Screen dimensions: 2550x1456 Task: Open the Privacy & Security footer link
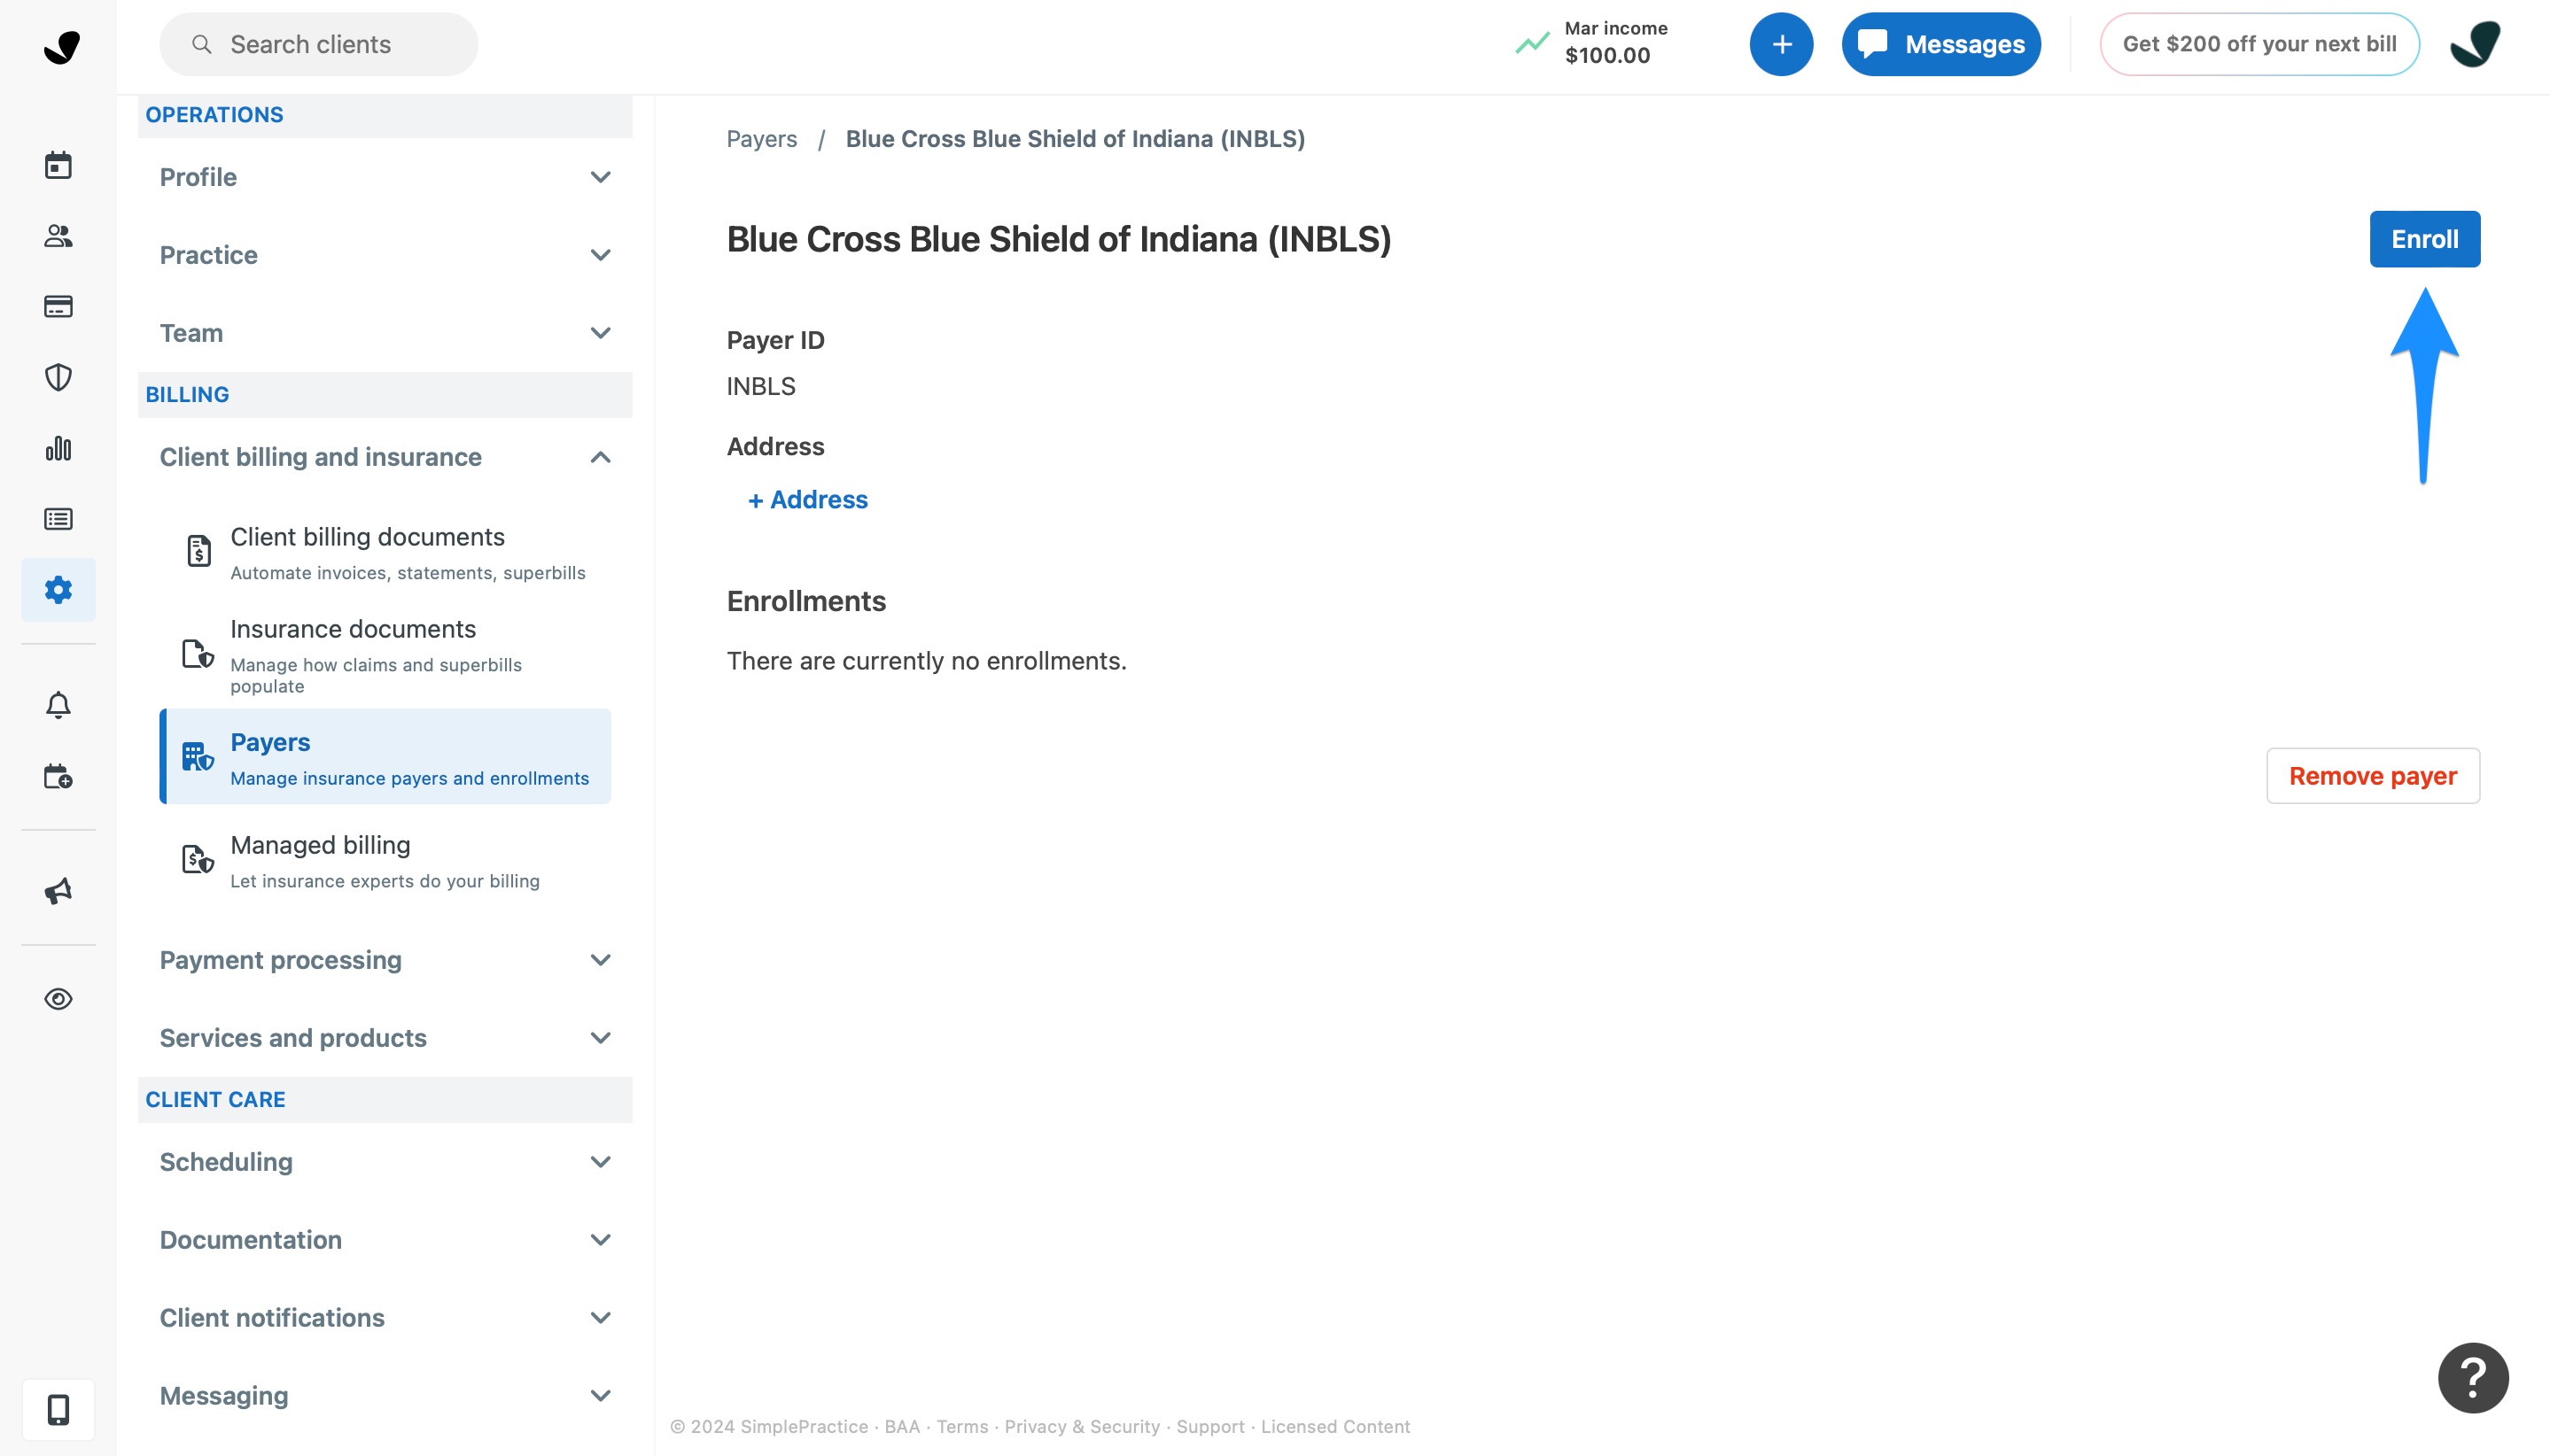(1082, 1427)
